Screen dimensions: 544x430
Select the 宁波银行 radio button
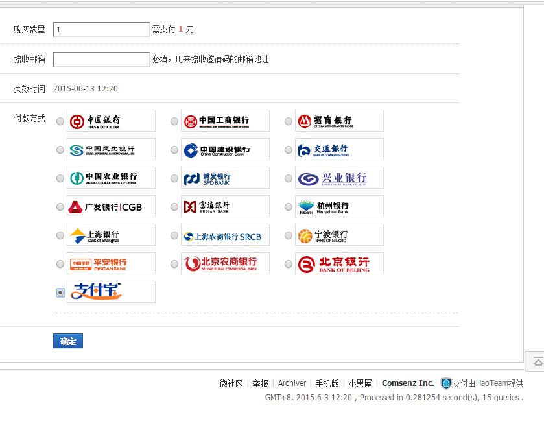coord(289,235)
